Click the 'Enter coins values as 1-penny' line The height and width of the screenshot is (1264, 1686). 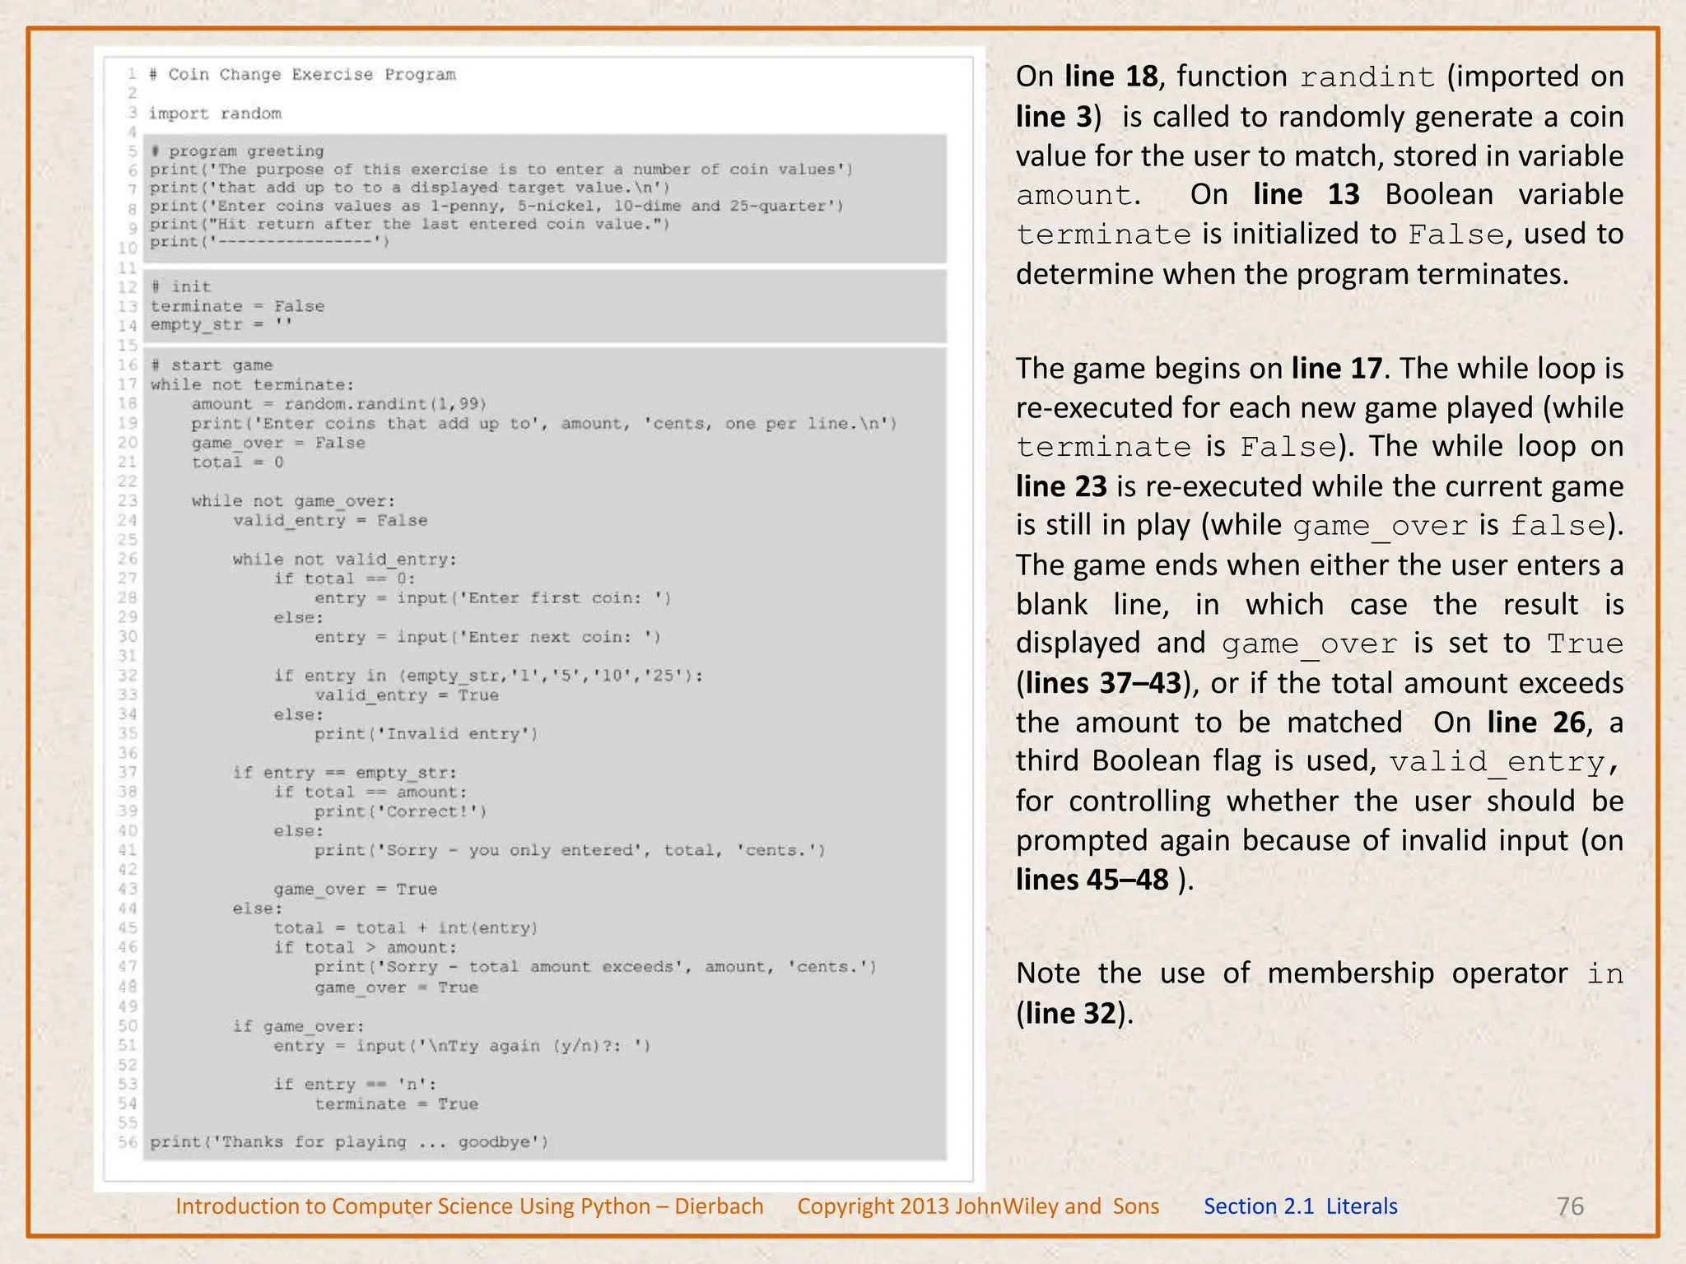point(497,206)
